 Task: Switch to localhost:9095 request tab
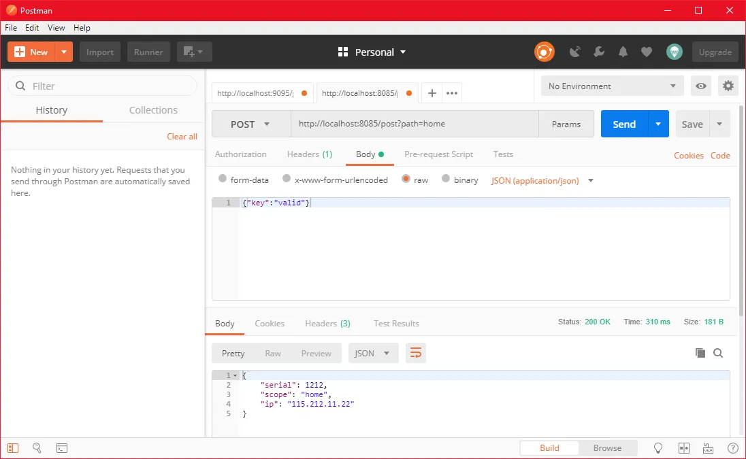point(263,93)
